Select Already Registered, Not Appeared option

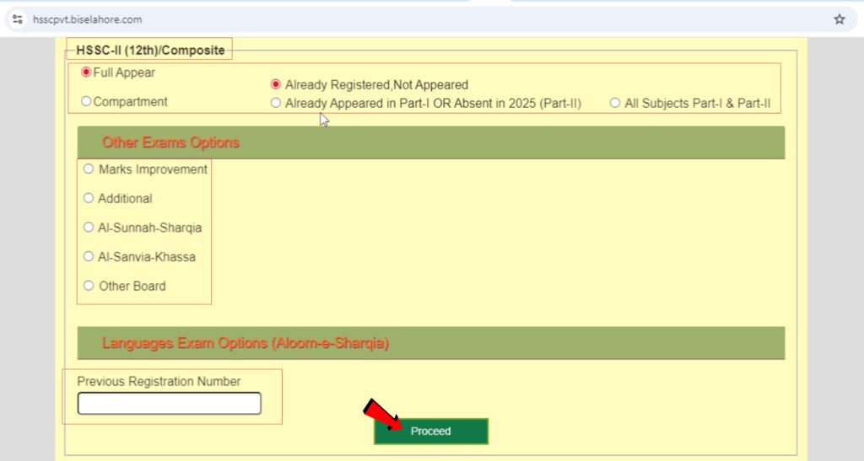pyautogui.click(x=276, y=85)
